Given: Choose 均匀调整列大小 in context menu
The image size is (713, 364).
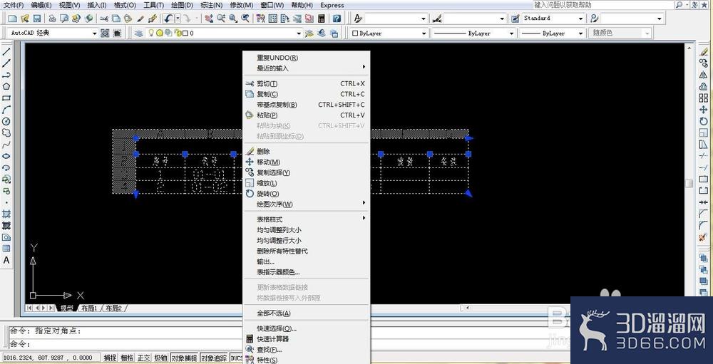Looking at the screenshot, I should [x=307, y=230].
